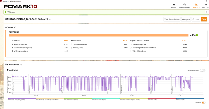The image size is (209, 109).
Task: Click the Writing marker in chart
Action: (x=108, y=91)
